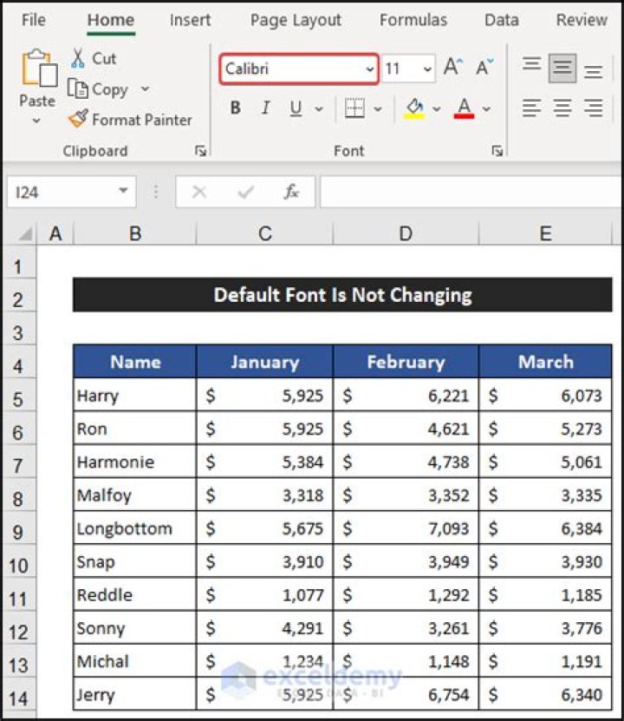624x721 pixels.
Task: Click inside the formula bar input
Action: point(471,191)
